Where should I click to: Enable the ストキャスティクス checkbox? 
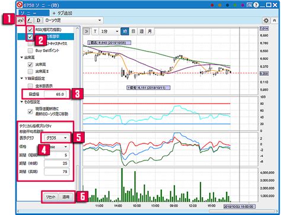click(30, 44)
